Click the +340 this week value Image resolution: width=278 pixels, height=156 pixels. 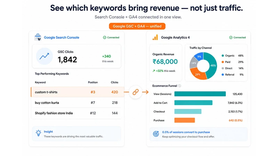pyautogui.click(x=107, y=57)
